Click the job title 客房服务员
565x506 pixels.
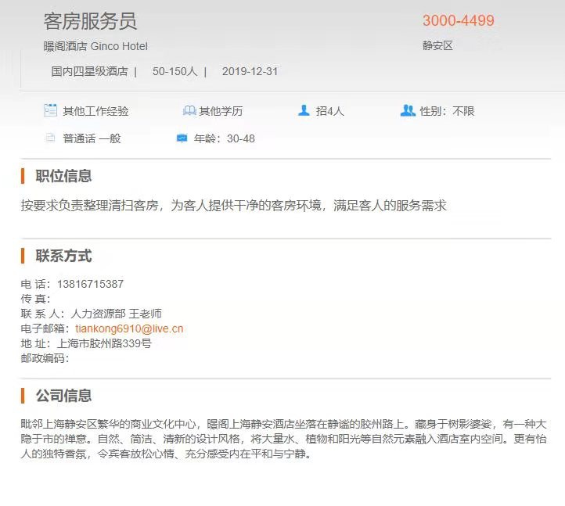pyautogui.click(x=90, y=21)
